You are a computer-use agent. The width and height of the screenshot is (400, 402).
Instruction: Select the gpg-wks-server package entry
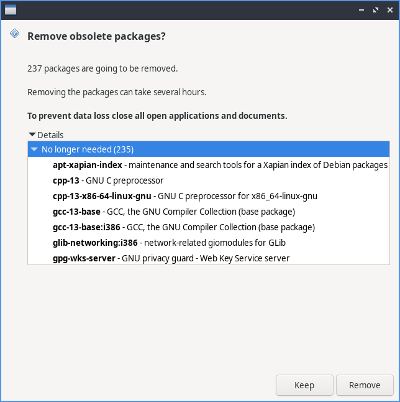tap(171, 258)
